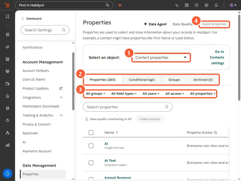Image resolution: width=241 pixels, height=181 pixels.
Task: Open the Sales icon in left rail
Action: [7, 71]
